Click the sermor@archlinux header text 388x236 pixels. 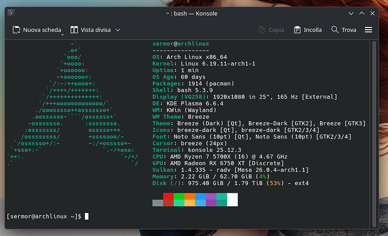pos(181,44)
